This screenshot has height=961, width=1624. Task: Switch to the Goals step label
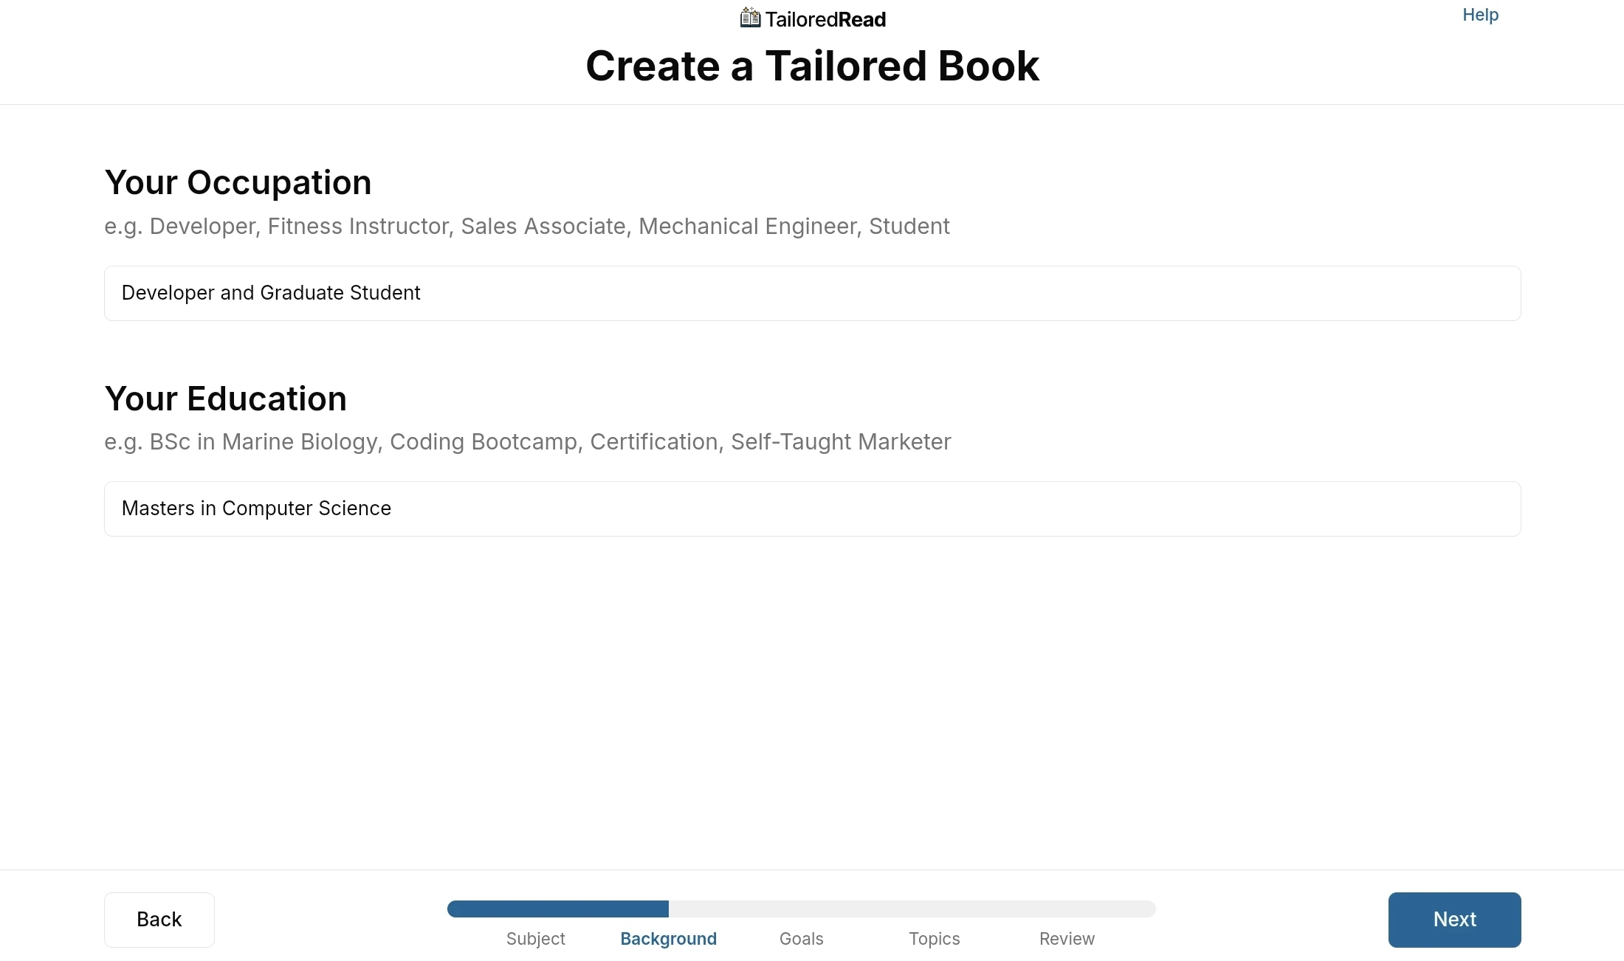click(801, 939)
